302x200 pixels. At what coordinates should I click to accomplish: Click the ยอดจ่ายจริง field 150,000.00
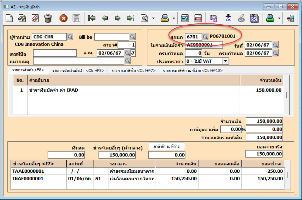pos(264,154)
